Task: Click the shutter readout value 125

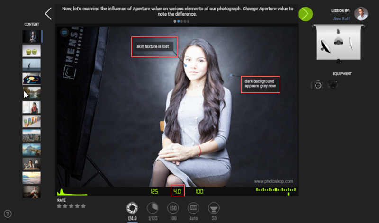Action: tap(154, 192)
